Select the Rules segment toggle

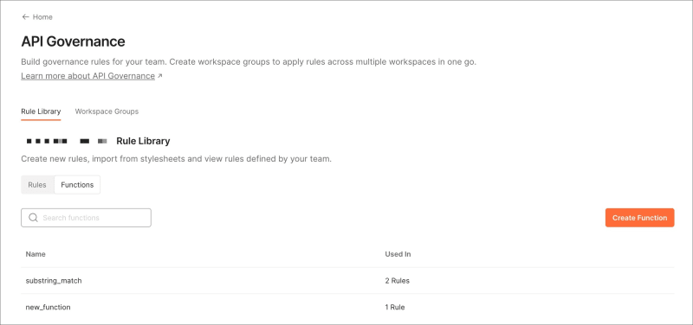click(x=37, y=185)
